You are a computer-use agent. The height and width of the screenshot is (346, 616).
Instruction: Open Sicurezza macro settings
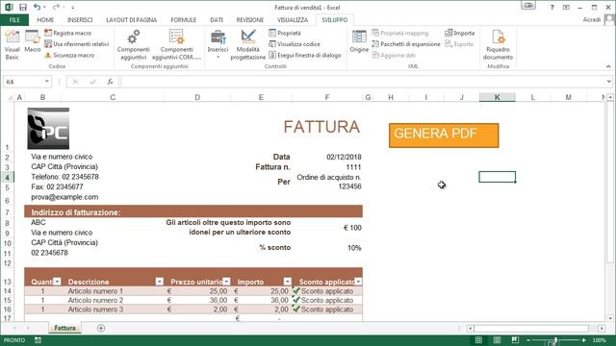tap(69, 56)
